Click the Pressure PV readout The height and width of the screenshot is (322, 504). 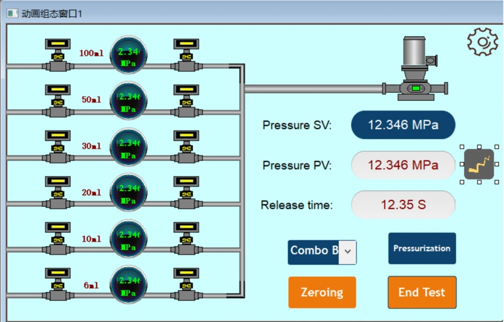(403, 165)
